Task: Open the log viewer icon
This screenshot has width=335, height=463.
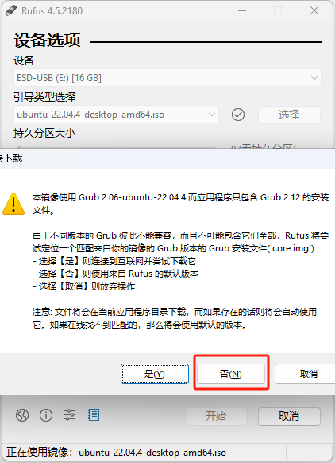Action: coord(94,415)
